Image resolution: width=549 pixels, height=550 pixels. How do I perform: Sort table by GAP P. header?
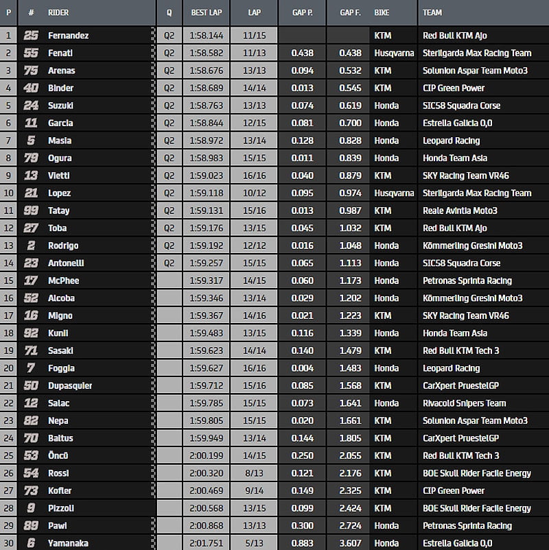point(302,12)
